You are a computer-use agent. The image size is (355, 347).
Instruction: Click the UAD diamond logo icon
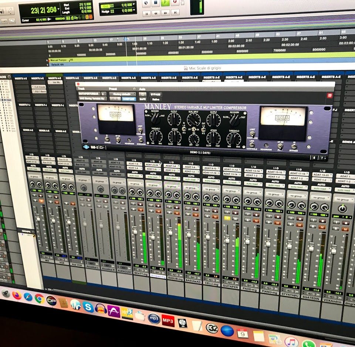tap(86, 147)
